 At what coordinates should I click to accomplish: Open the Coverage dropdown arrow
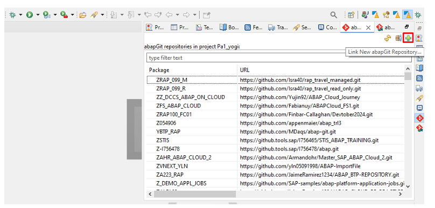tap(55, 15)
